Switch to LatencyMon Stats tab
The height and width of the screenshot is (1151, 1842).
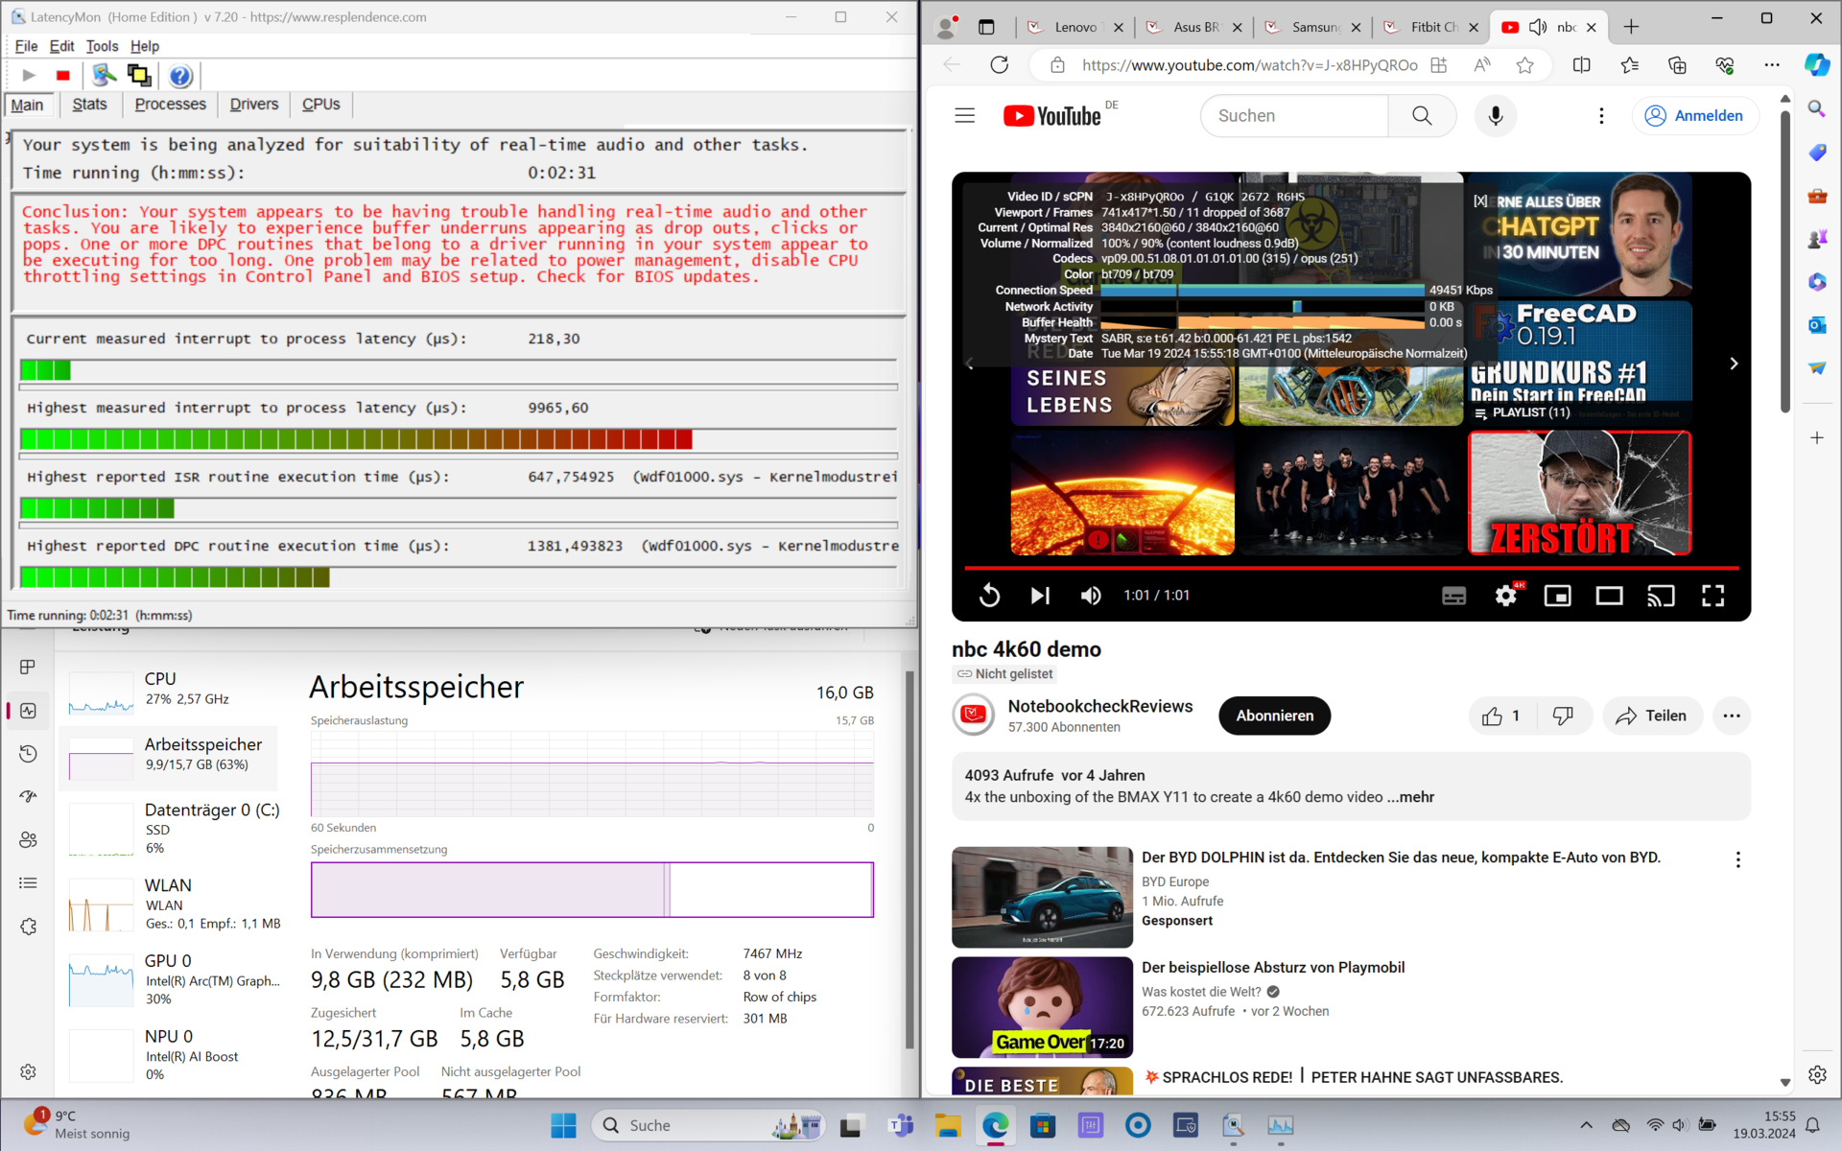click(89, 105)
